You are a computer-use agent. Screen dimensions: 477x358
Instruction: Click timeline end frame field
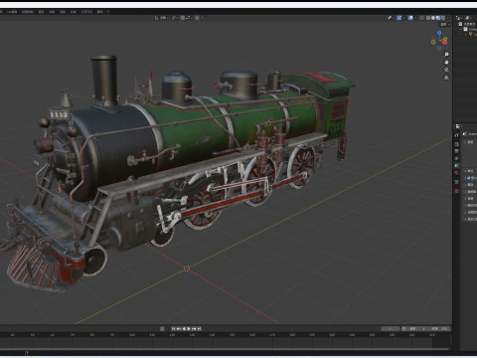[439, 328]
